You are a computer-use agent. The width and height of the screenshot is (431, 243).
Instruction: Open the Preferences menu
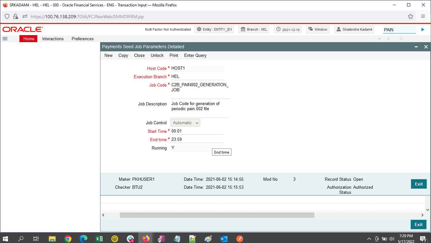coord(83,39)
